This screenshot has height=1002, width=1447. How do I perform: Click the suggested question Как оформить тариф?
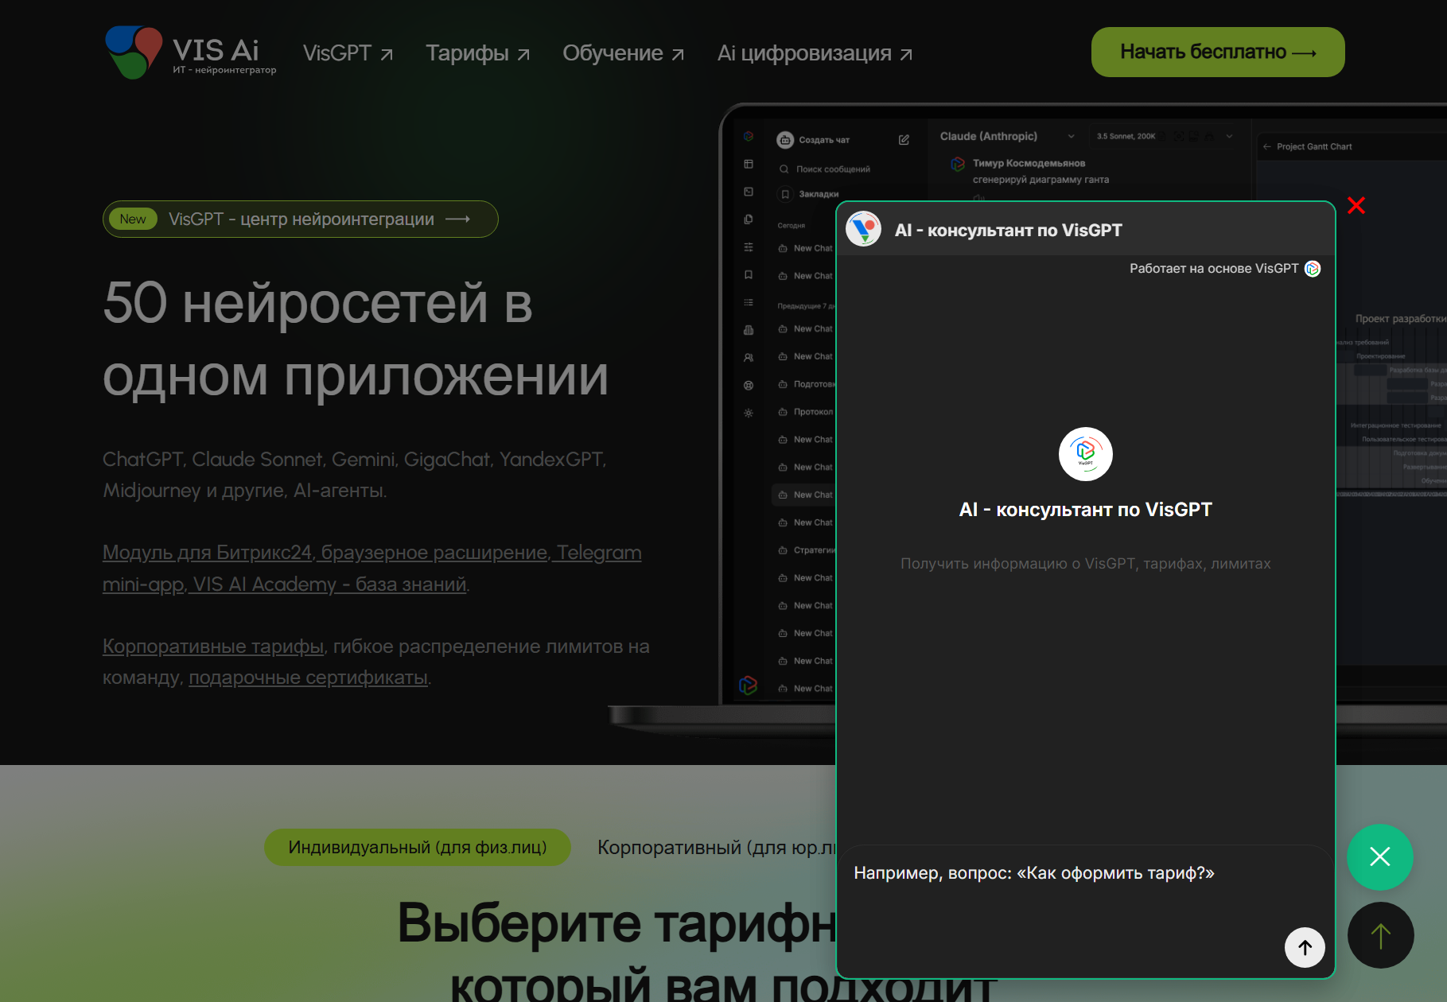1033,872
